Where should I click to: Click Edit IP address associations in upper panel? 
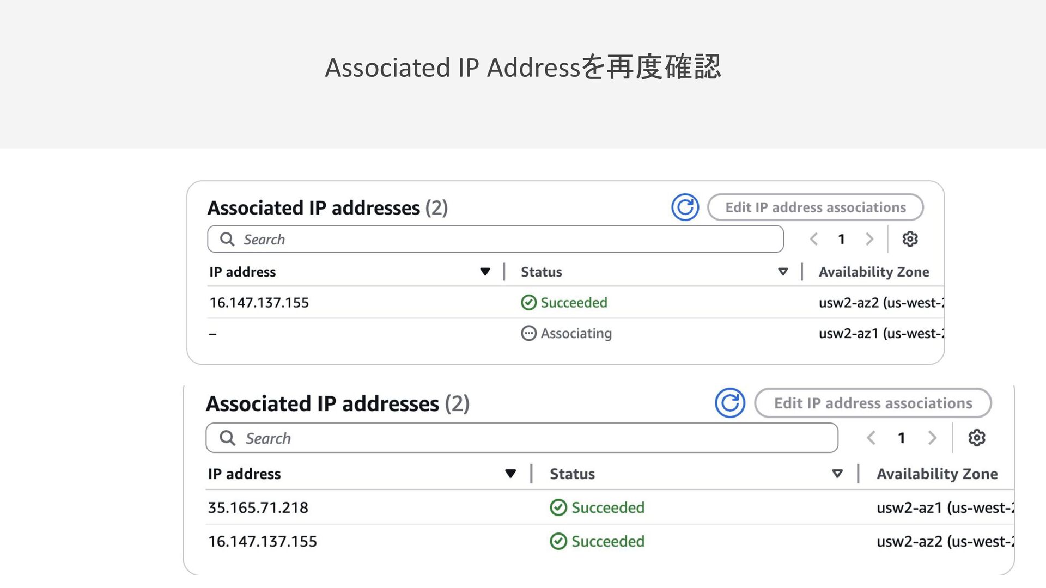point(815,207)
